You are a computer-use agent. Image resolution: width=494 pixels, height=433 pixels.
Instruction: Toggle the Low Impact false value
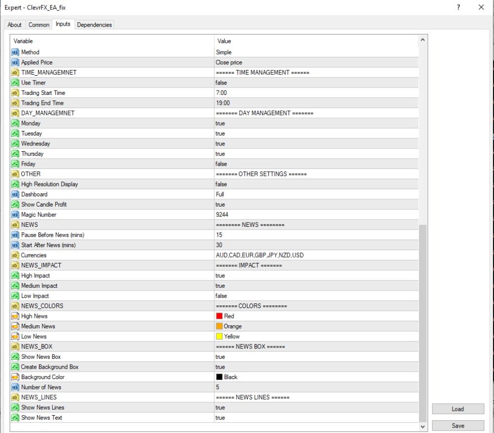coord(316,296)
